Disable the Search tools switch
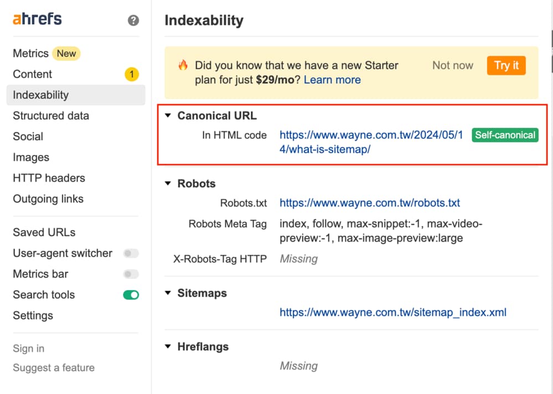553x394 pixels. pos(131,295)
